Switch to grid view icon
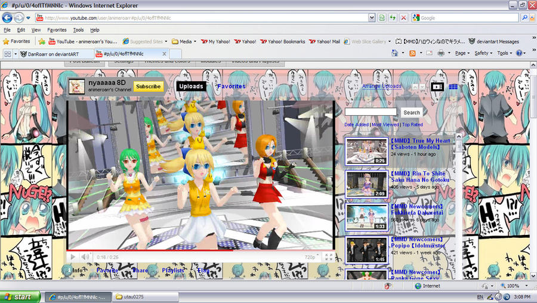 pyautogui.click(x=453, y=87)
